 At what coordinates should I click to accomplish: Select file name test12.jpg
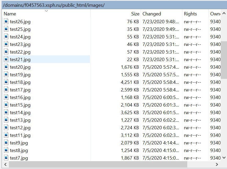[20, 128]
